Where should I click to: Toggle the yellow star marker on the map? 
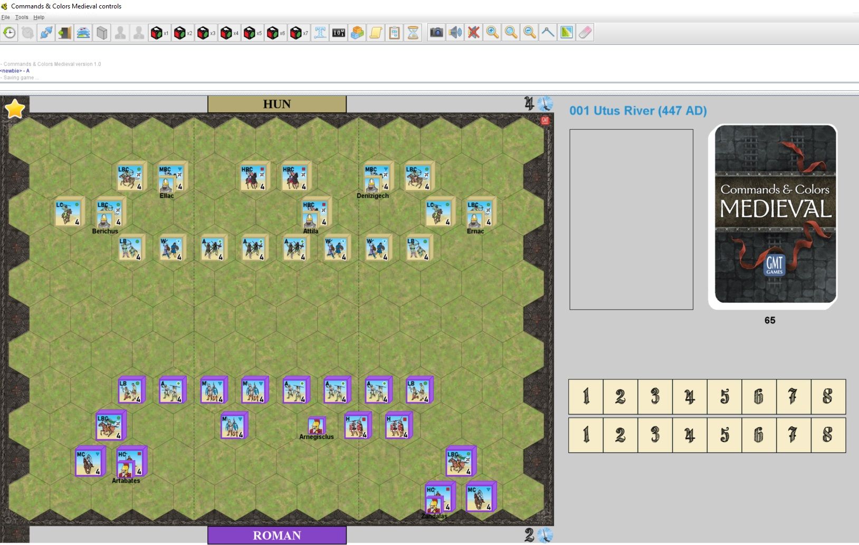tap(14, 109)
